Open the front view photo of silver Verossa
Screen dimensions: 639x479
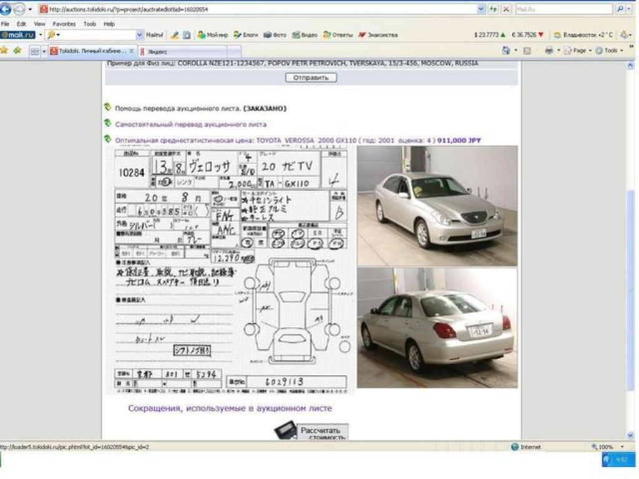point(437,206)
